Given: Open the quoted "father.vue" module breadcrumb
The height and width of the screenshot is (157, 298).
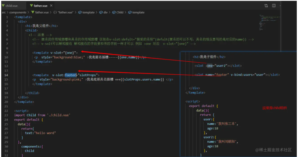Looking at the screenshot, I should [x=63, y=13].
